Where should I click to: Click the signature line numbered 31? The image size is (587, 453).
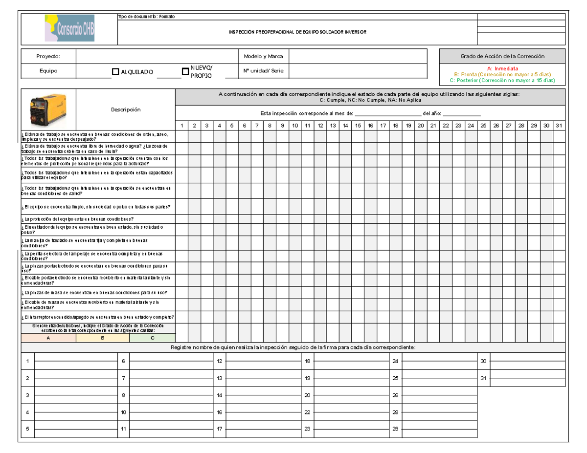(527, 378)
